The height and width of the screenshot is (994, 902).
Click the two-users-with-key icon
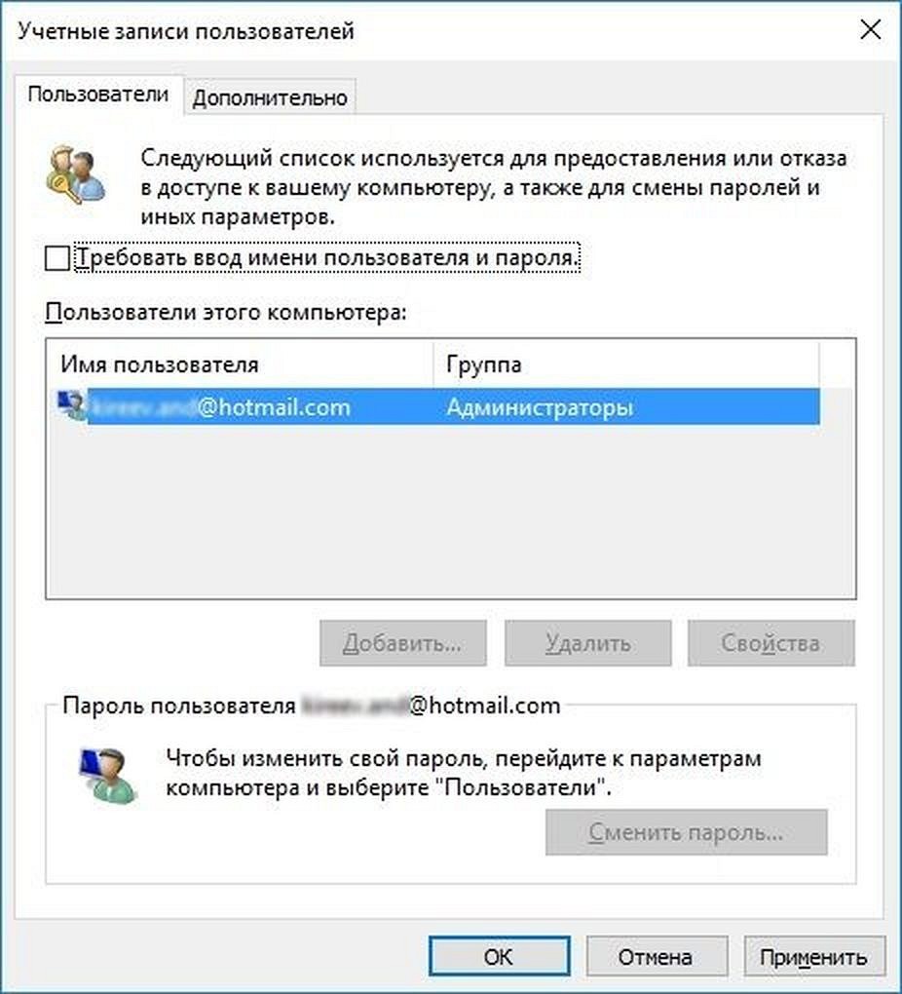click(x=75, y=174)
